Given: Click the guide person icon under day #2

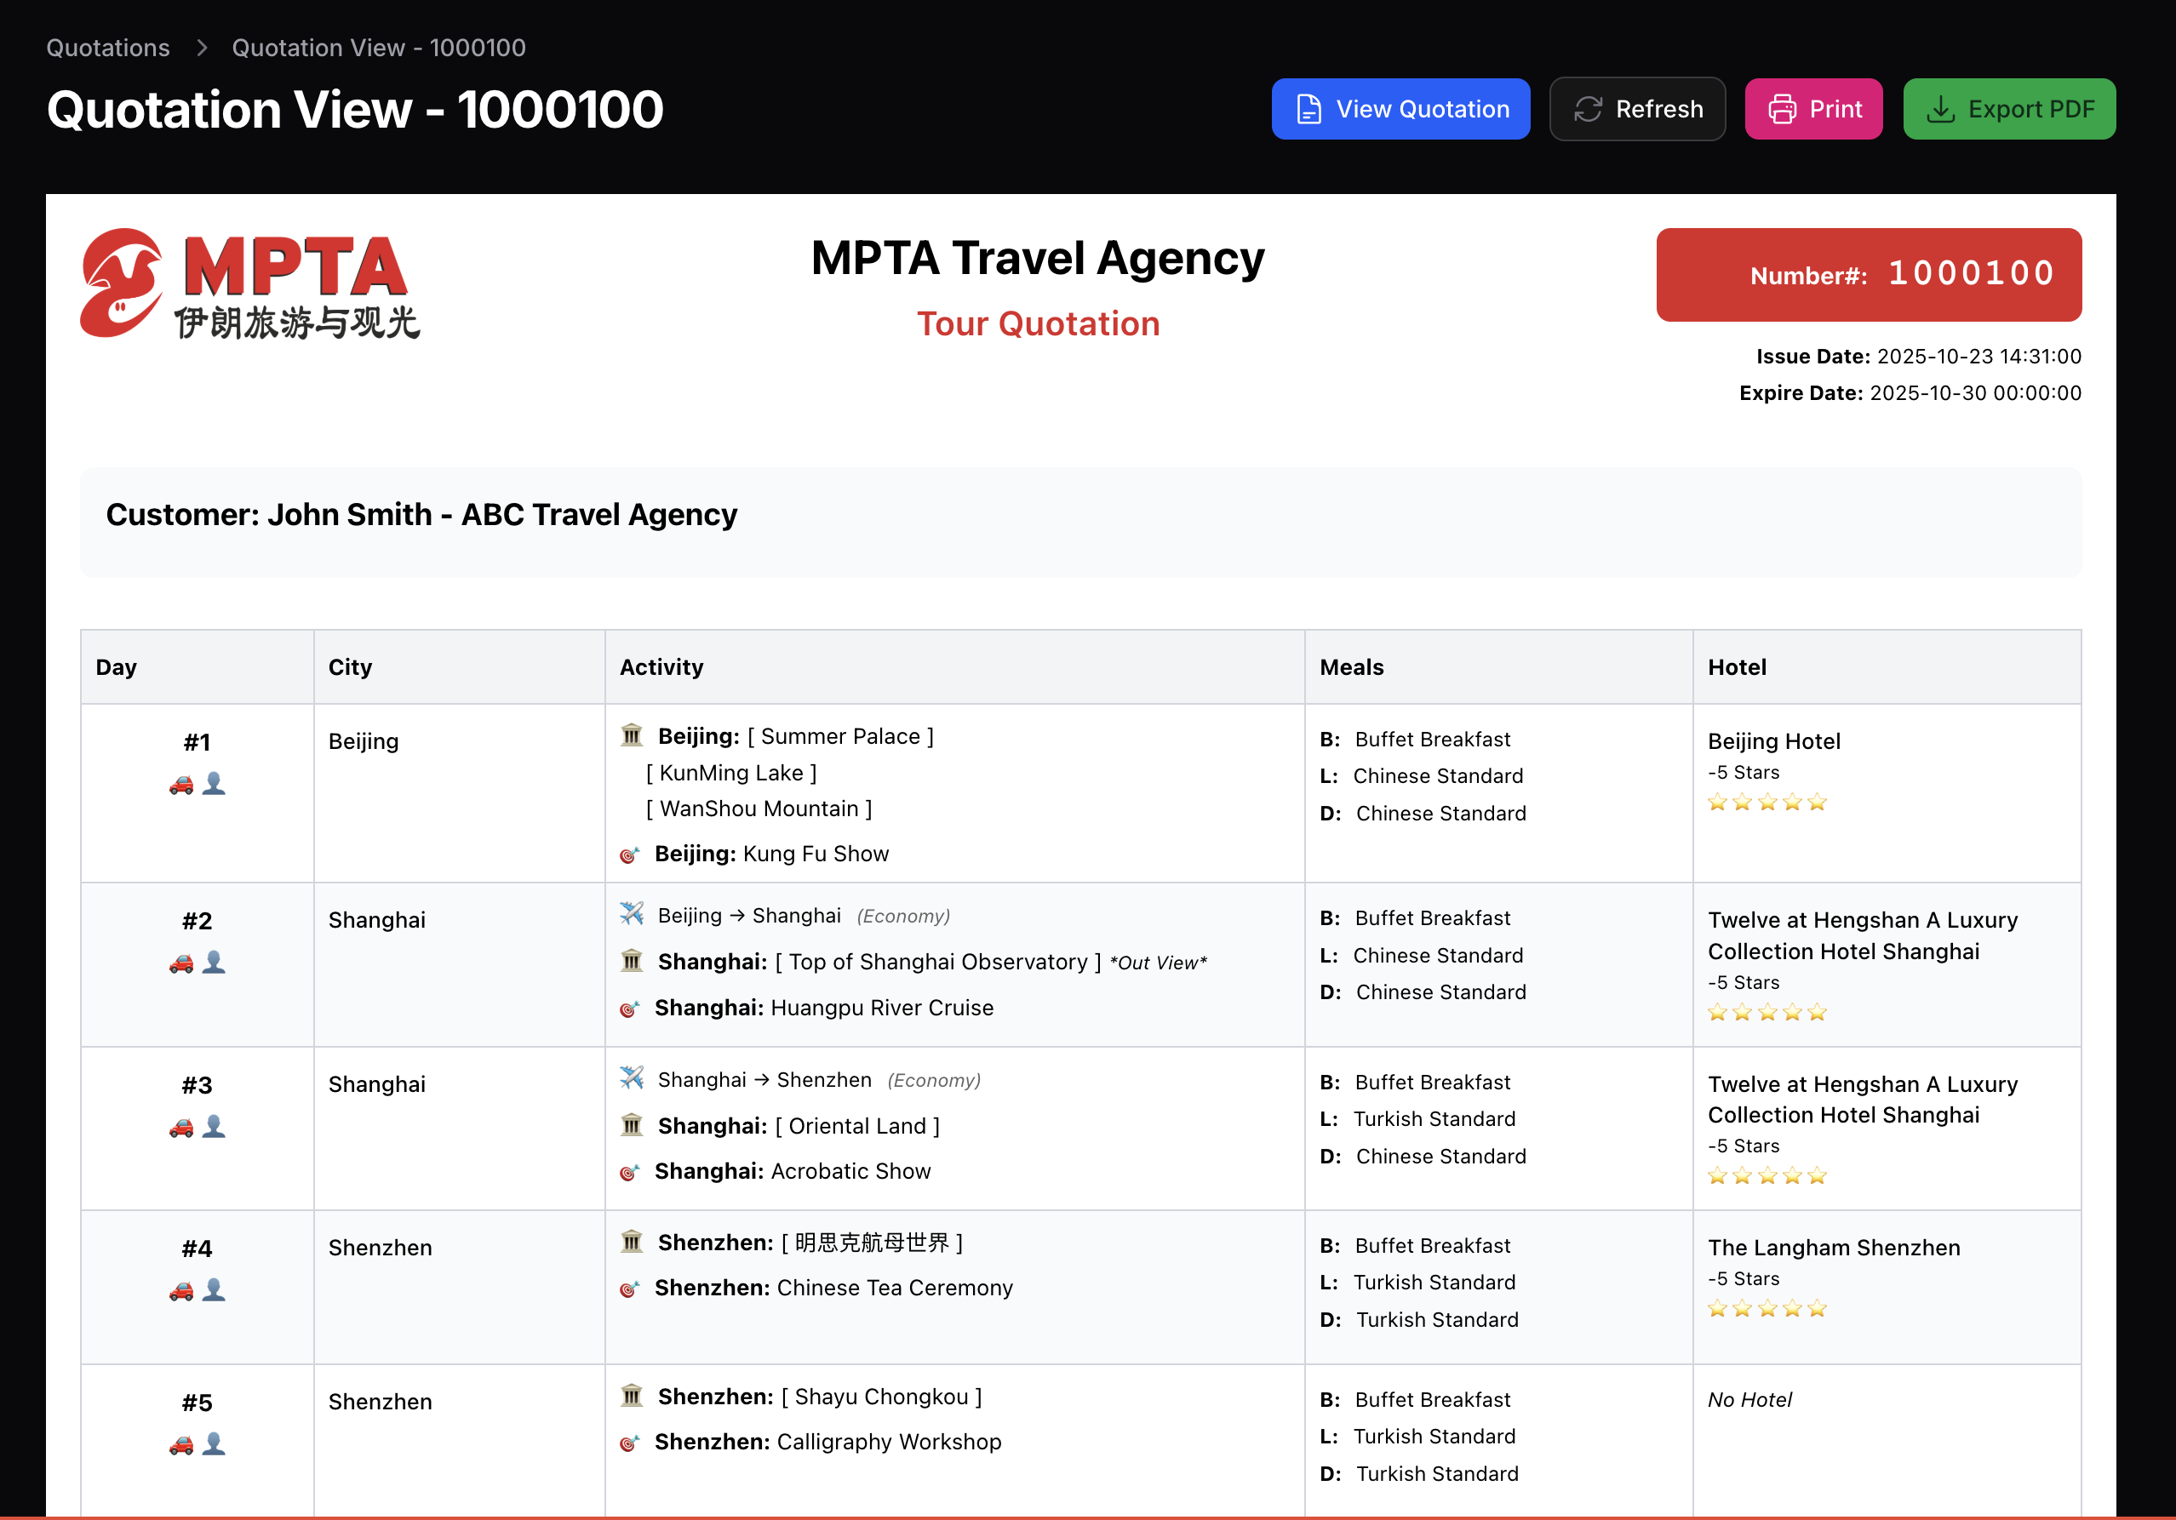Looking at the screenshot, I should click(x=215, y=962).
